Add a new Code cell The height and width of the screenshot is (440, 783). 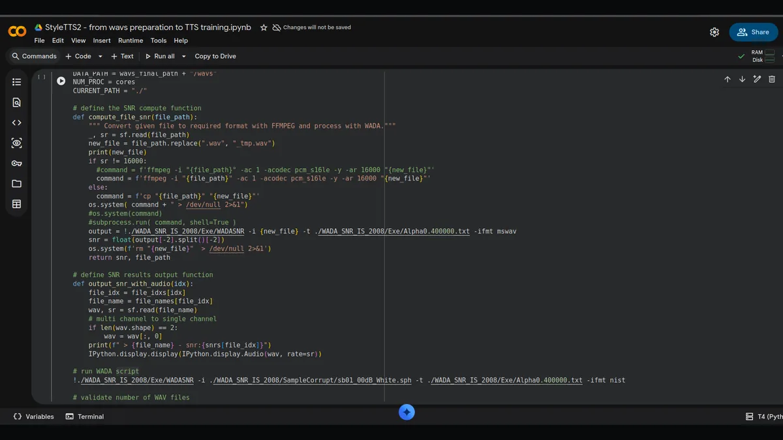click(78, 56)
